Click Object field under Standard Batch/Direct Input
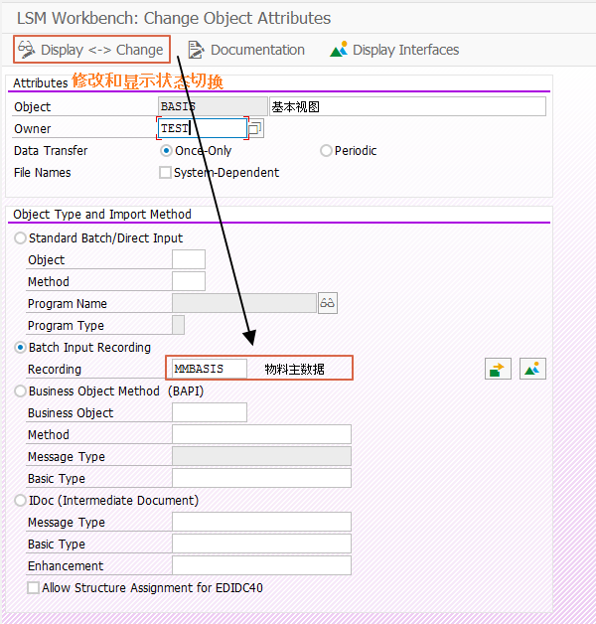596x624 pixels. pyautogui.click(x=189, y=259)
